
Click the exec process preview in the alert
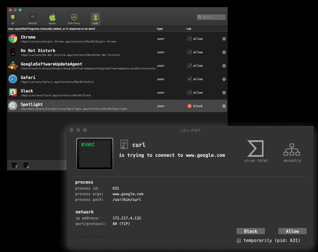pos(95,154)
